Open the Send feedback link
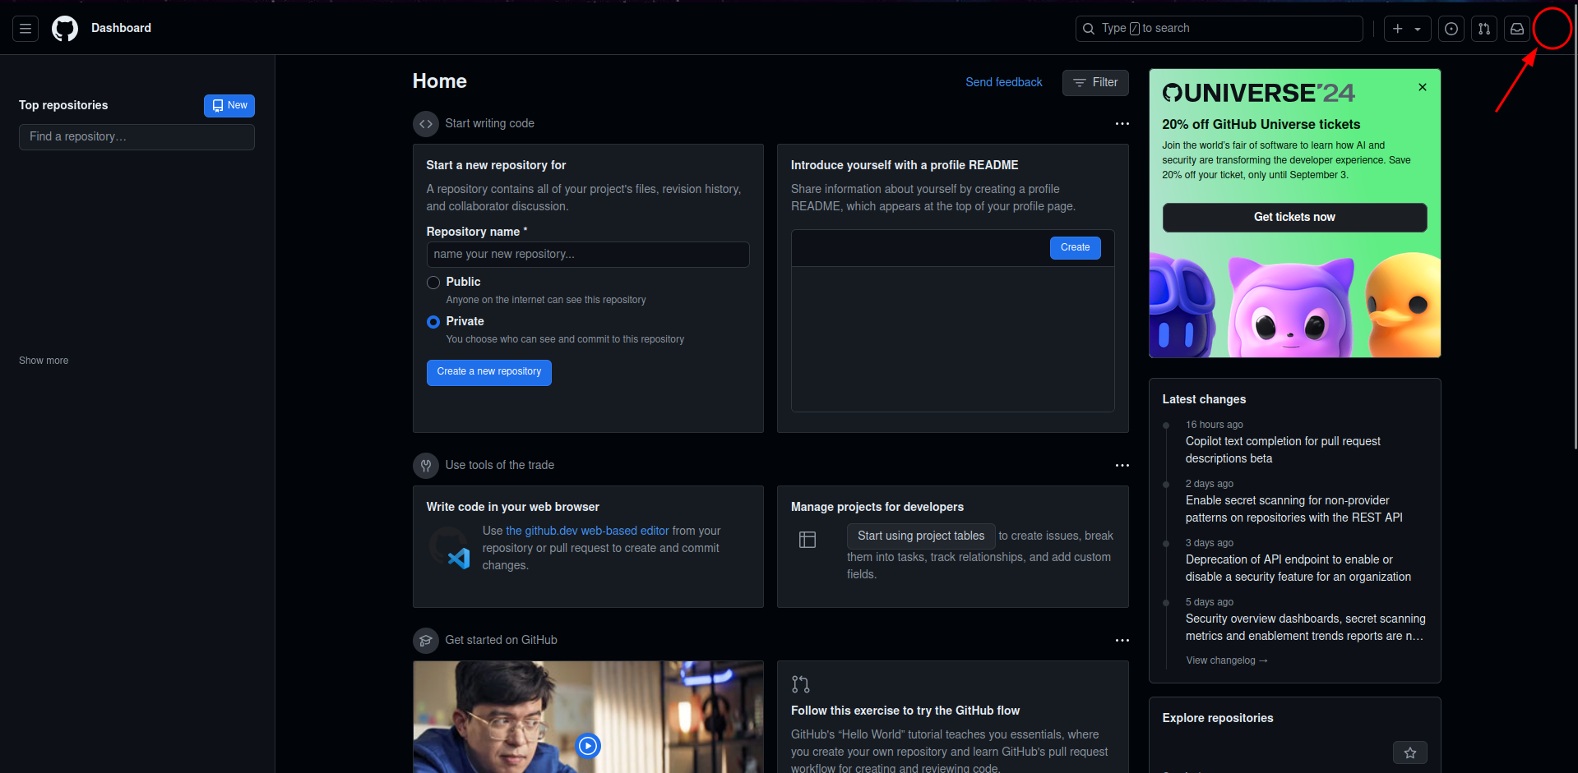Image resolution: width=1578 pixels, height=773 pixels. pos(1003,82)
